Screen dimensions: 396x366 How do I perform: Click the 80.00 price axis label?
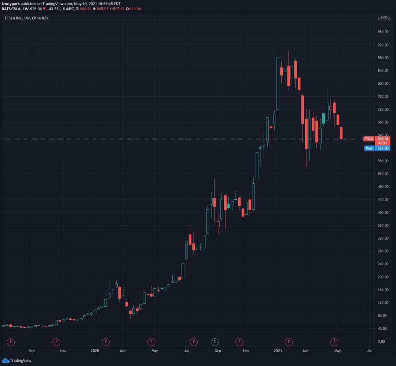pos(383,315)
